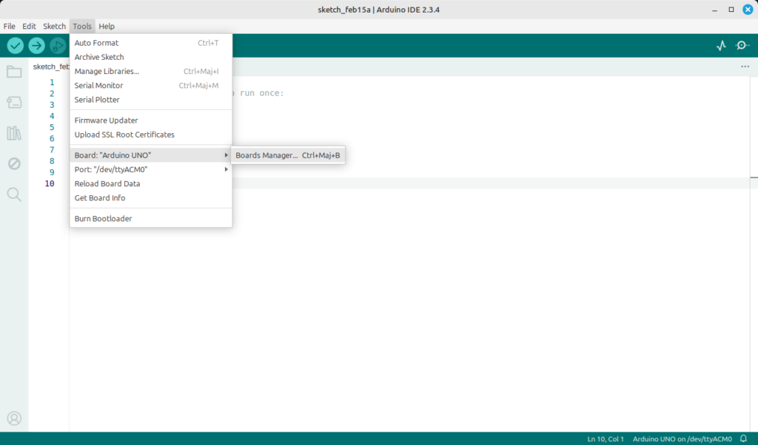Image resolution: width=758 pixels, height=445 pixels.
Task: Open the Sketchbook folder sidebar icon
Action: point(14,72)
